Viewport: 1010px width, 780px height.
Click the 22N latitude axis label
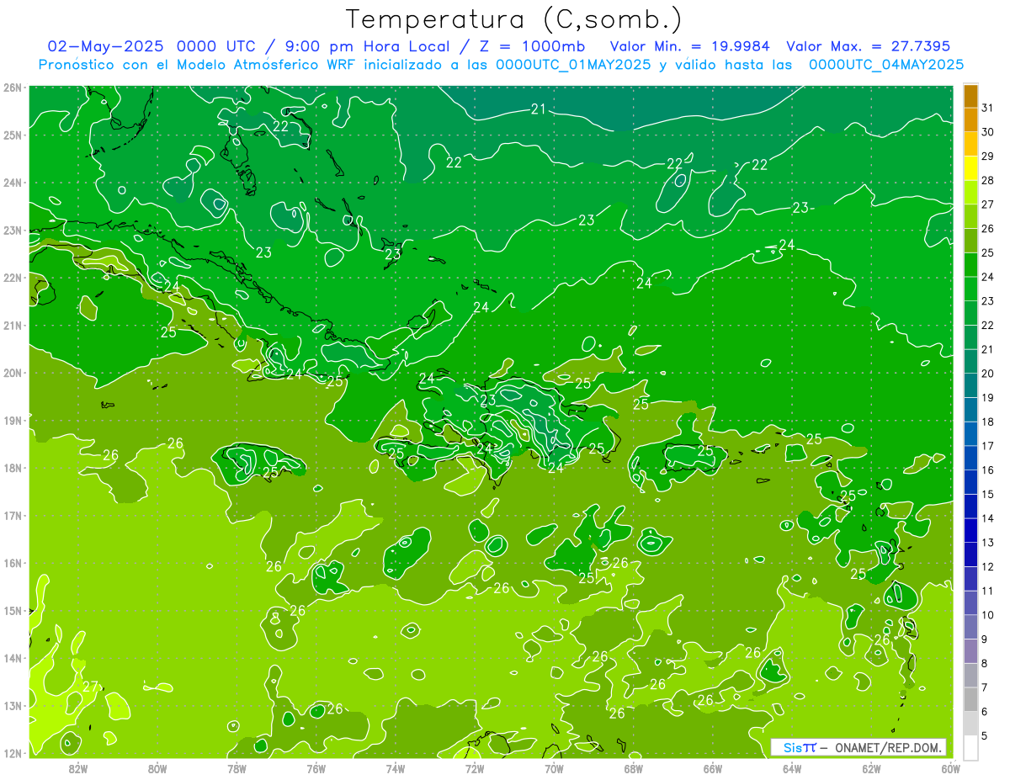click(12, 278)
